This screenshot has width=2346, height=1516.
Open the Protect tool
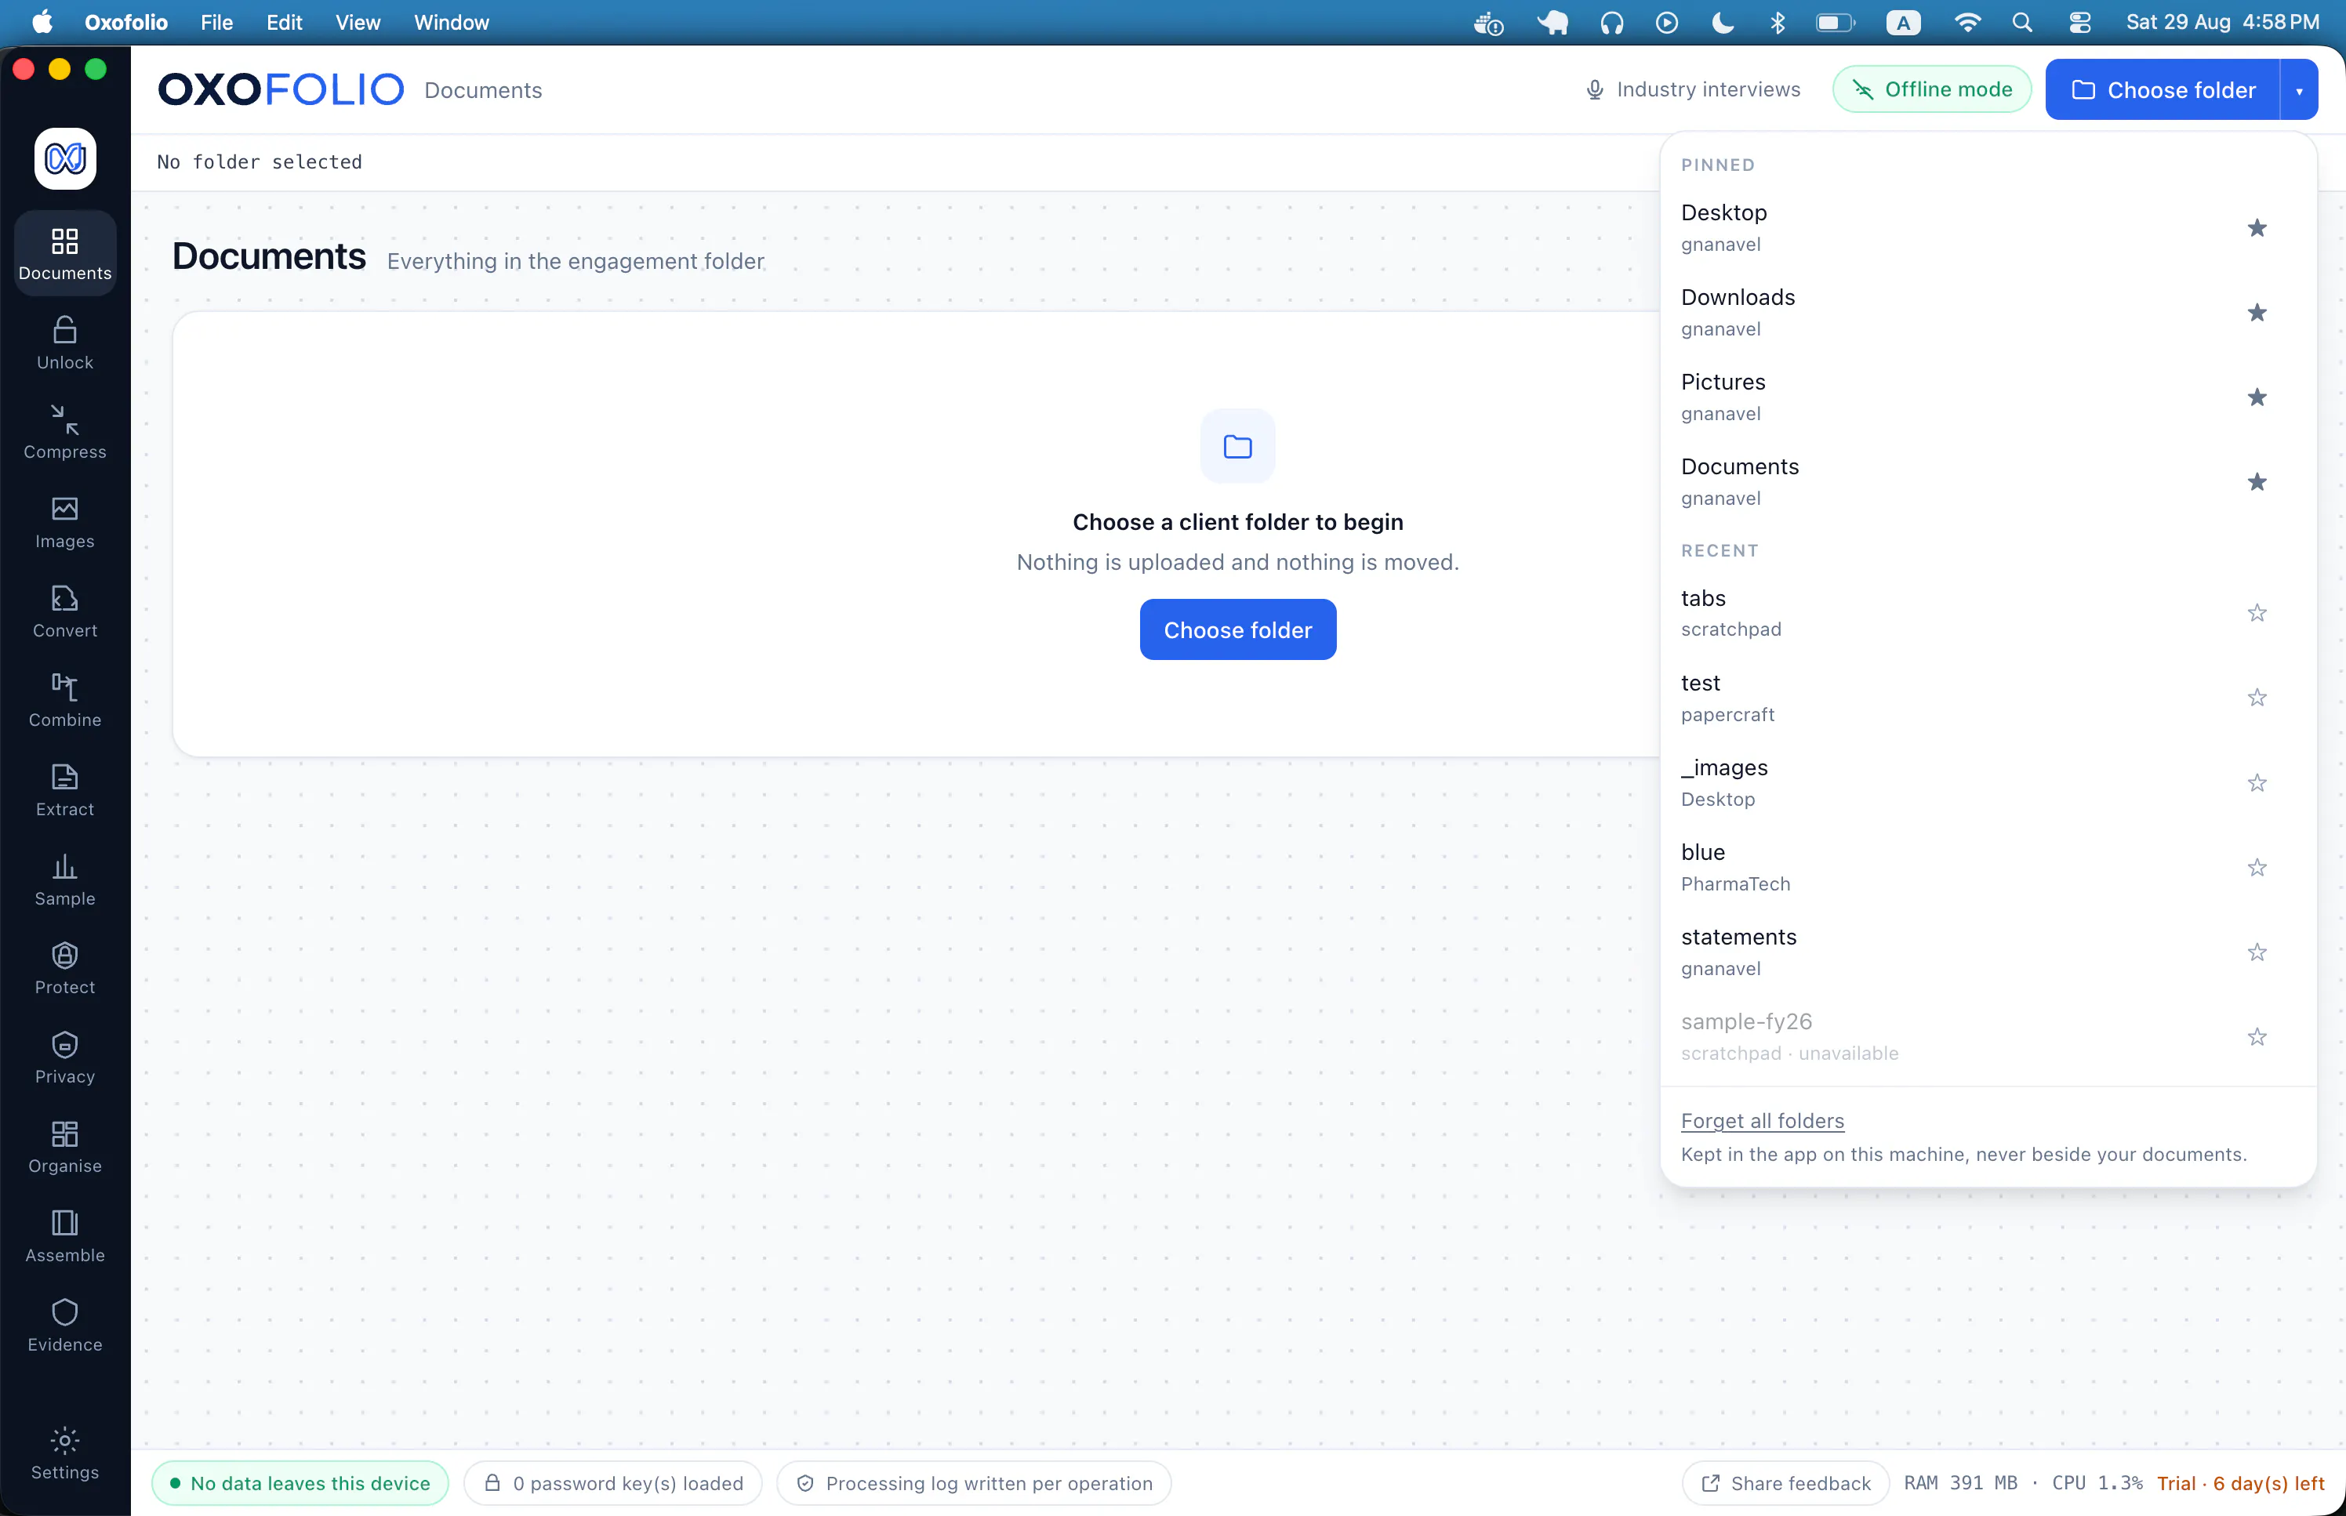click(x=65, y=969)
